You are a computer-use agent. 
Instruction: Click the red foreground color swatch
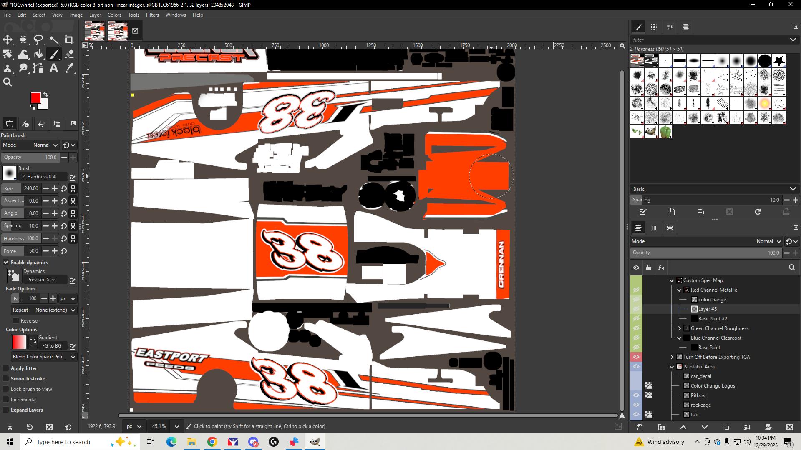(35, 98)
